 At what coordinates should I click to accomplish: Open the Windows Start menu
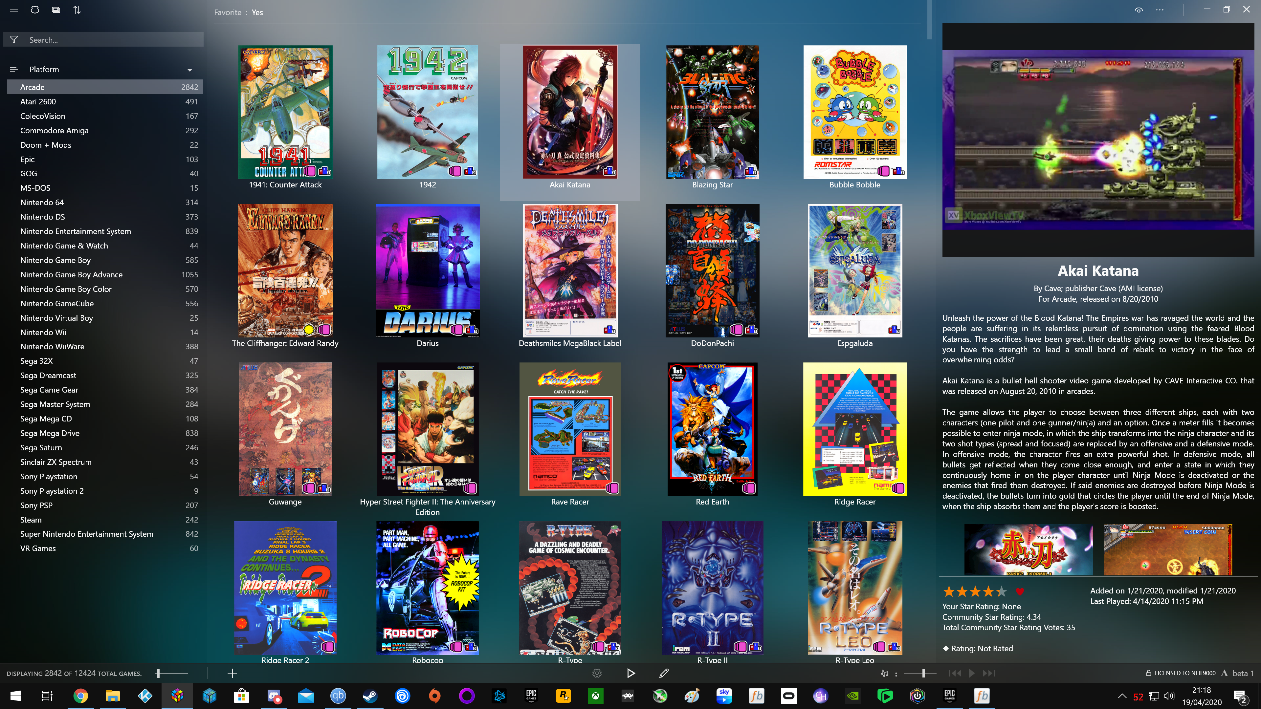[16, 695]
